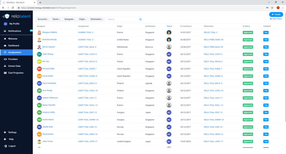Open the Chrome menu three-dots icon
Image resolution: width=286 pixels, height=154 pixels.
[283, 8]
